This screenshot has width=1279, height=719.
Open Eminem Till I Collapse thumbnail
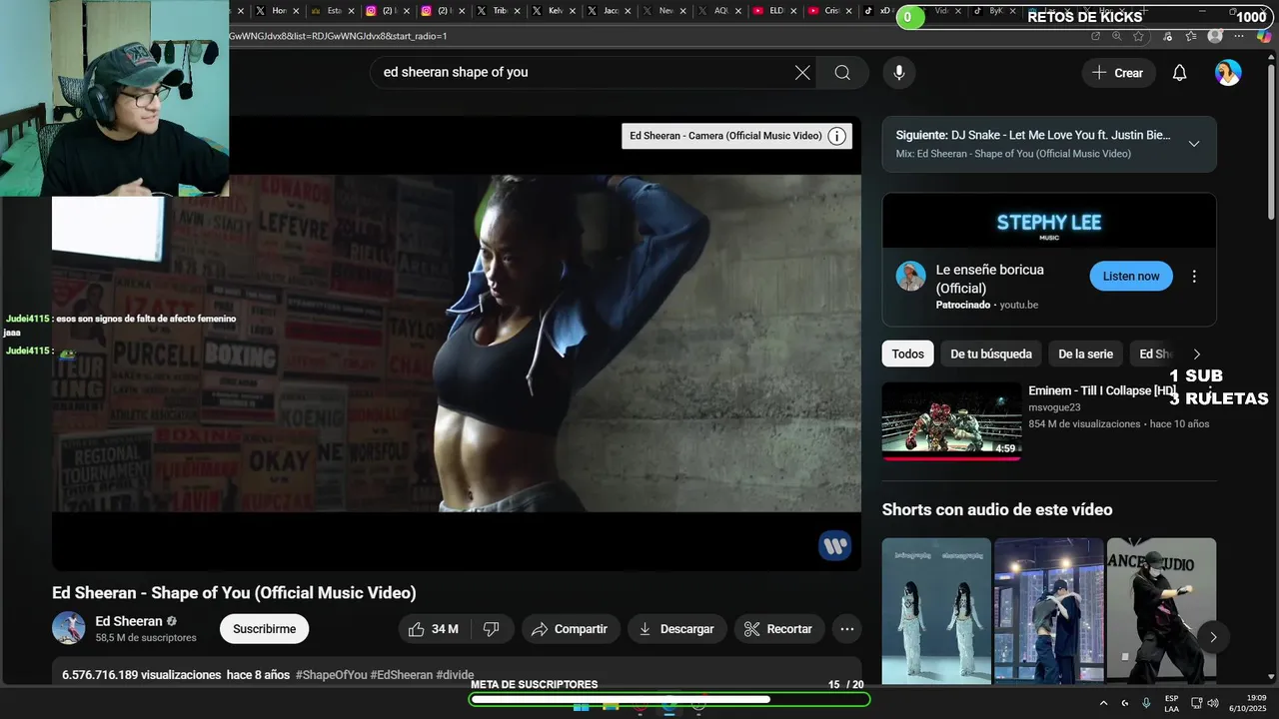951,420
